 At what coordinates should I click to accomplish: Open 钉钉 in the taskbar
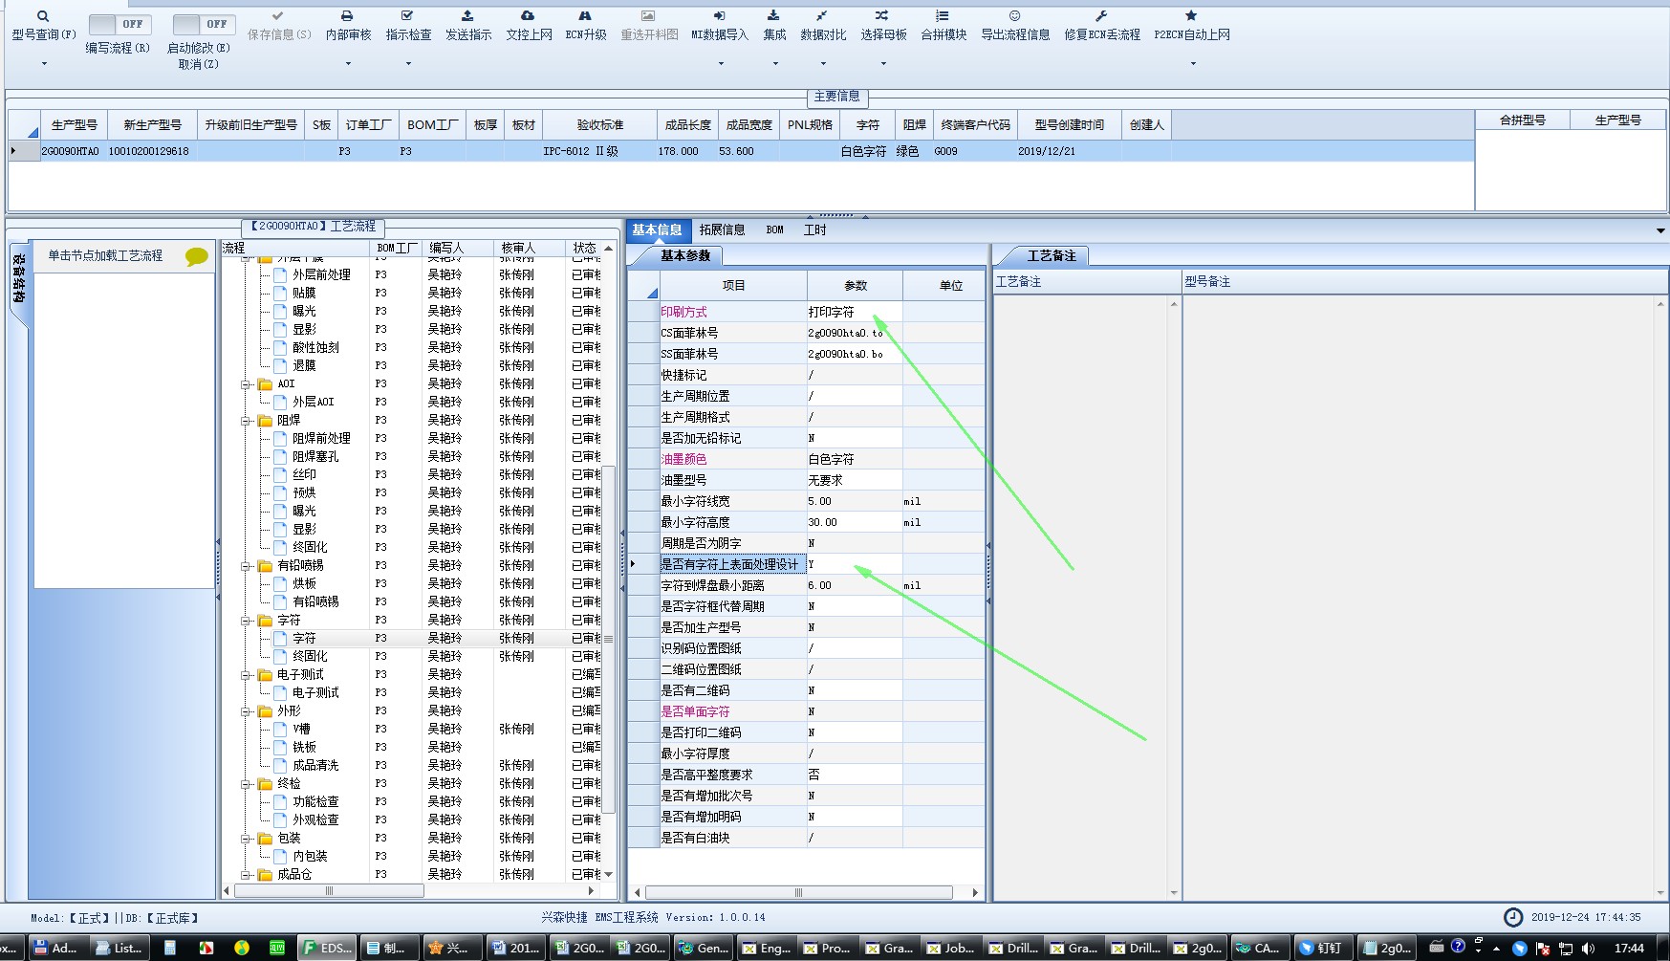coord(1321,948)
